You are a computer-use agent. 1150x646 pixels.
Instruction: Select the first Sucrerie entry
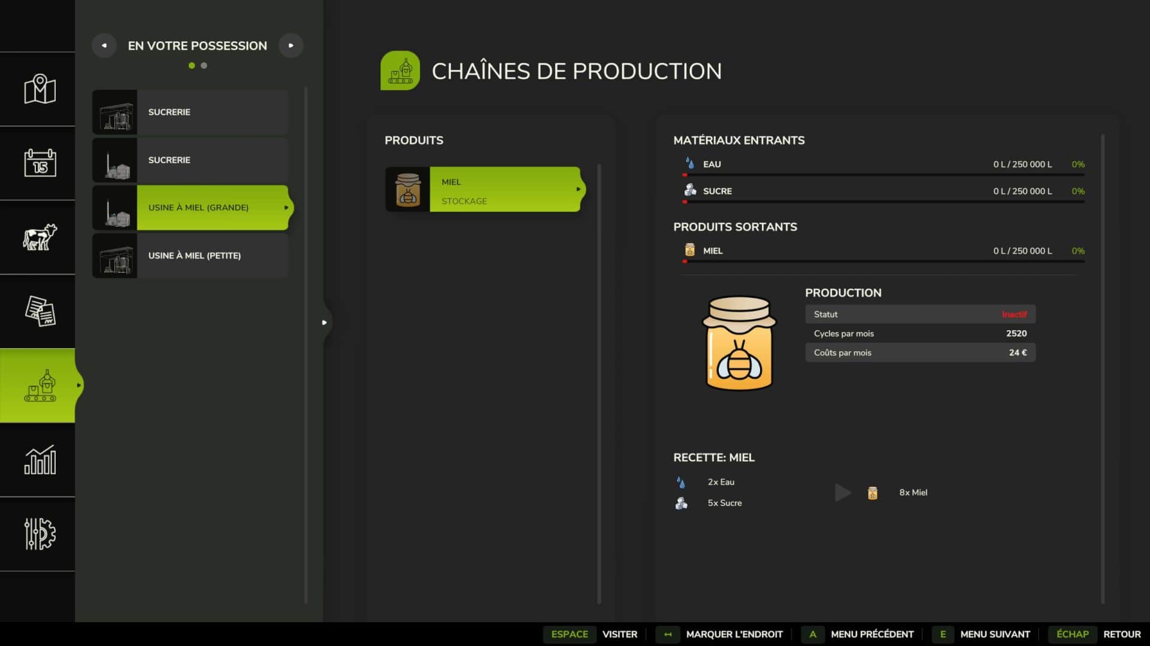190,112
